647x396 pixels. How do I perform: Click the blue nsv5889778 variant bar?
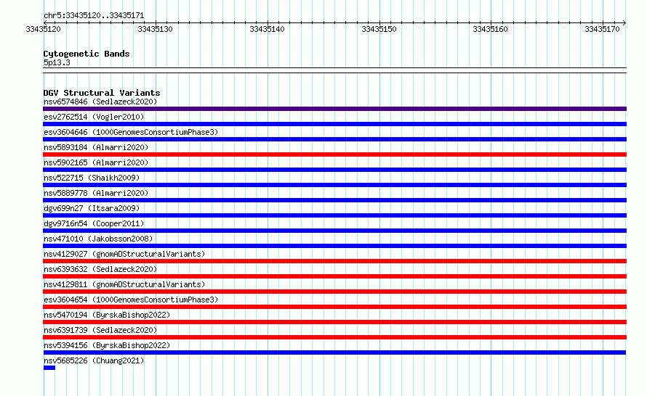[334, 200]
